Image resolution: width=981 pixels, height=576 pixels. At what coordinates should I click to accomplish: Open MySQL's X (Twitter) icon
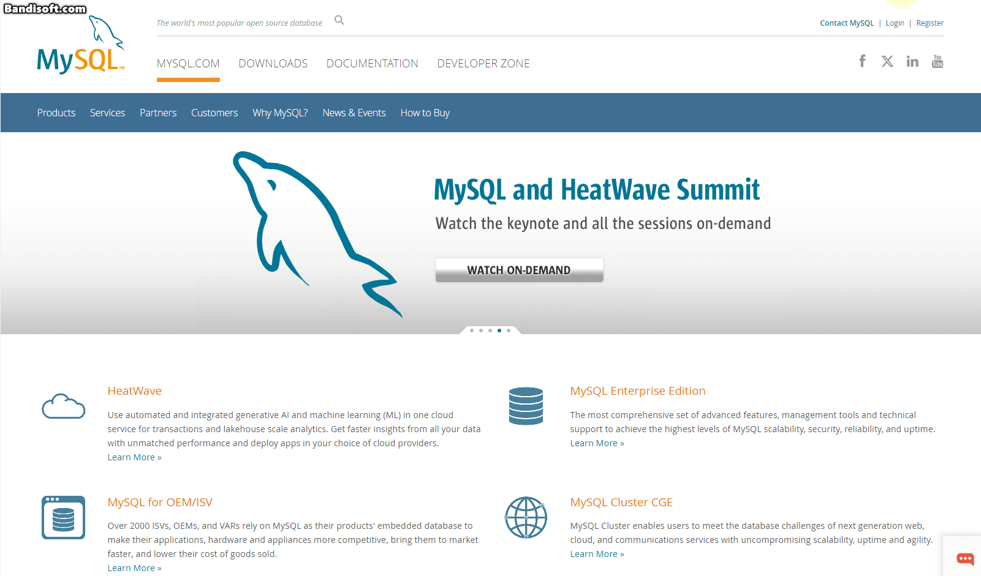click(x=887, y=61)
